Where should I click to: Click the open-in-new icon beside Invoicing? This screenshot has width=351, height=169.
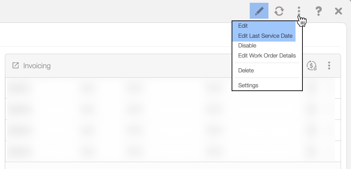[16, 65]
